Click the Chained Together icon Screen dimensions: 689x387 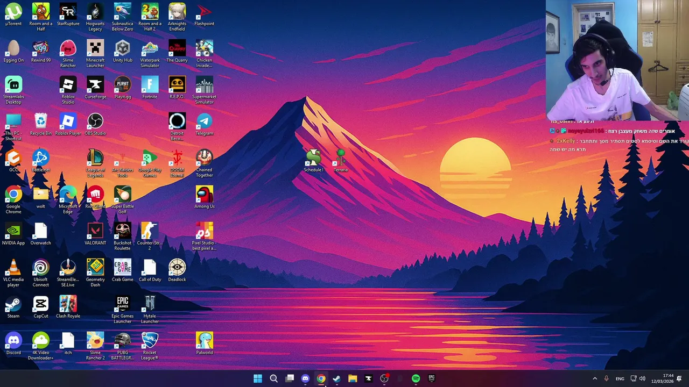pos(205,163)
